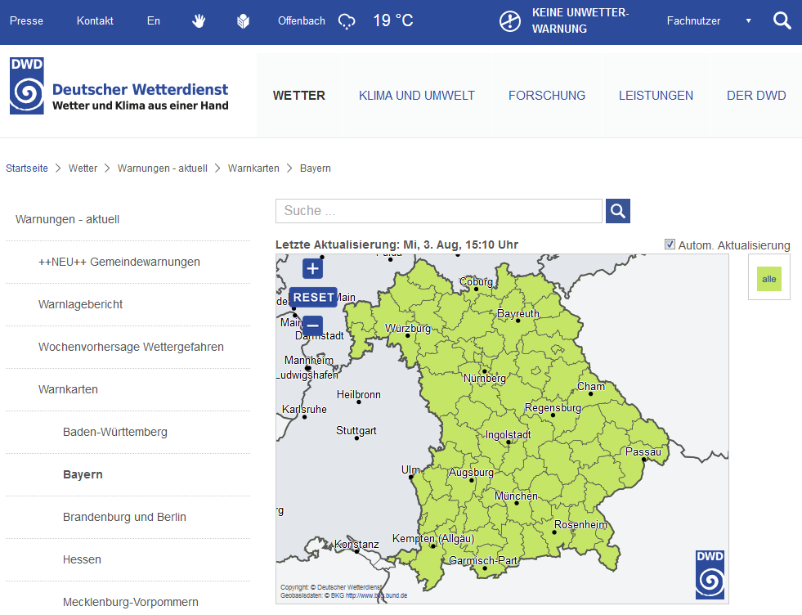Open the FORSCHUNG navigation tab
The image size is (802, 615).
point(547,96)
